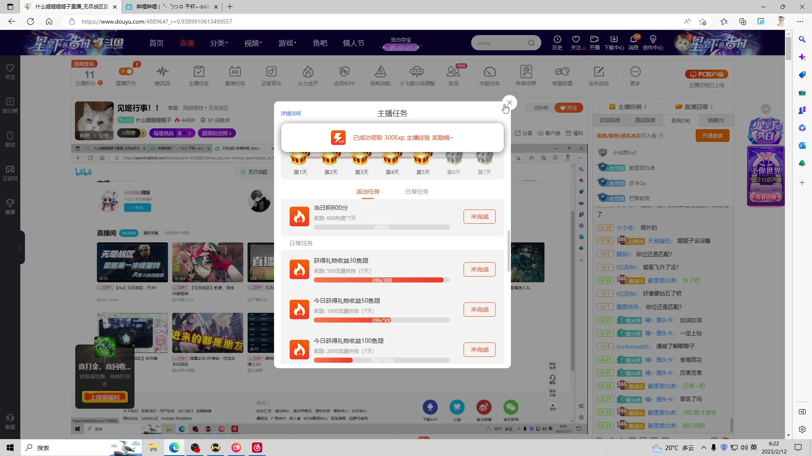This screenshot has width=812, height=456.
Task: Show 更多 streamer tools
Action: (x=635, y=76)
